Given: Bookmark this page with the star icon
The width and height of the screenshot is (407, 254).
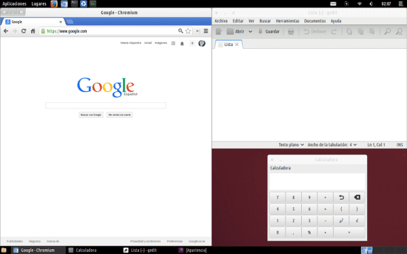Looking at the screenshot, I should point(188,31).
